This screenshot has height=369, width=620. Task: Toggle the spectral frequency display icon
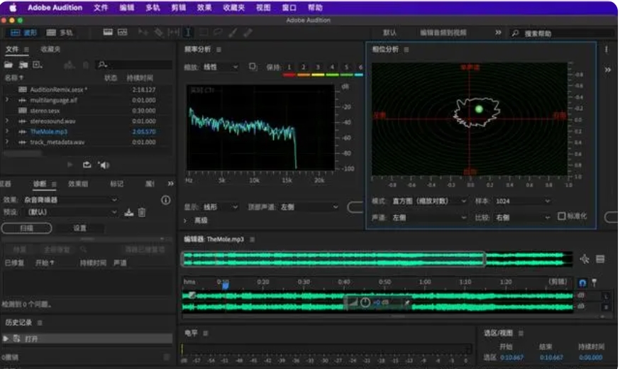(x=108, y=32)
